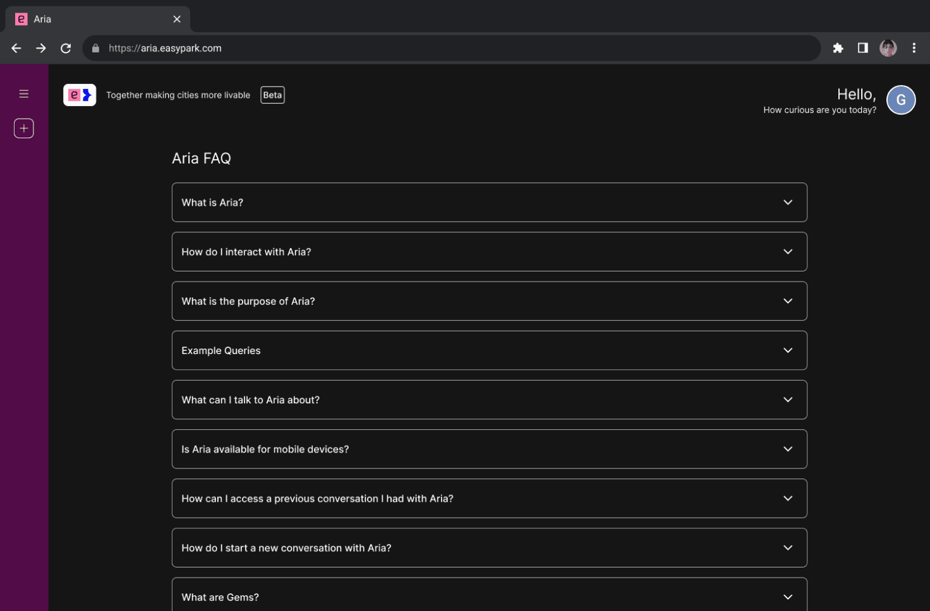Go forward in browser history
The image size is (930, 611).
pos(41,48)
